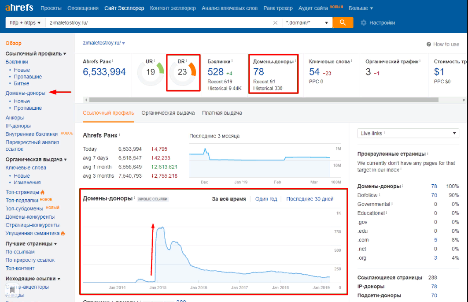Viewport: 468px width, 302px height.
Task: Go to Контент эксплорер
Action: pos(173,8)
